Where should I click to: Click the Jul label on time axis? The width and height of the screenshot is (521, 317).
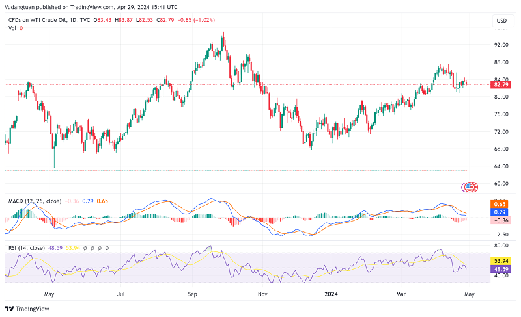tap(120, 294)
